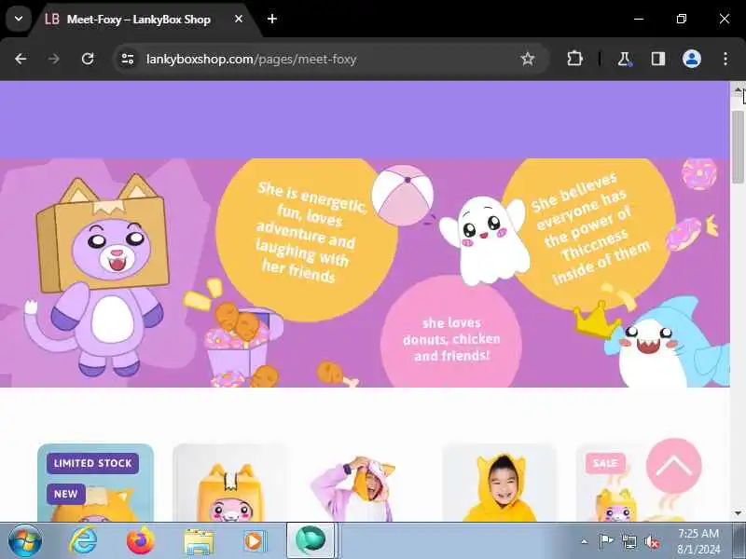Click the browser back arrow

tap(21, 59)
